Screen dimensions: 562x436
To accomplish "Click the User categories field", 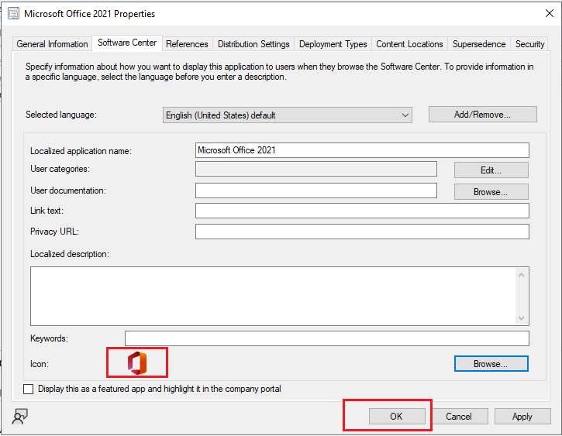I will (x=315, y=169).
